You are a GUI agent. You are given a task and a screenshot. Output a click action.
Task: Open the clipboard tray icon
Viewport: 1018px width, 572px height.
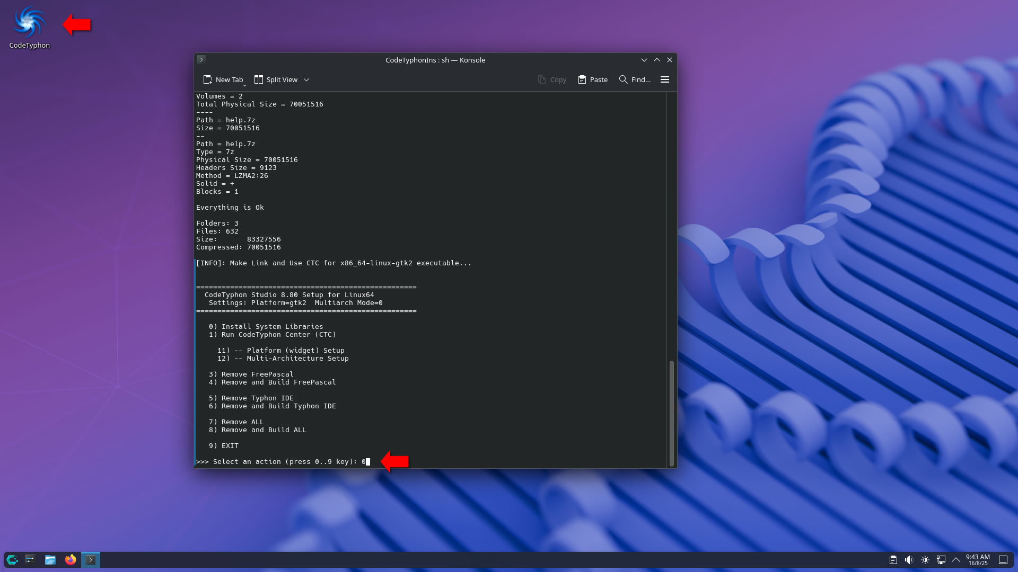click(893, 560)
